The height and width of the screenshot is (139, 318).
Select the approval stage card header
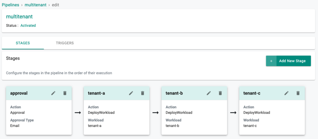coord(19,93)
